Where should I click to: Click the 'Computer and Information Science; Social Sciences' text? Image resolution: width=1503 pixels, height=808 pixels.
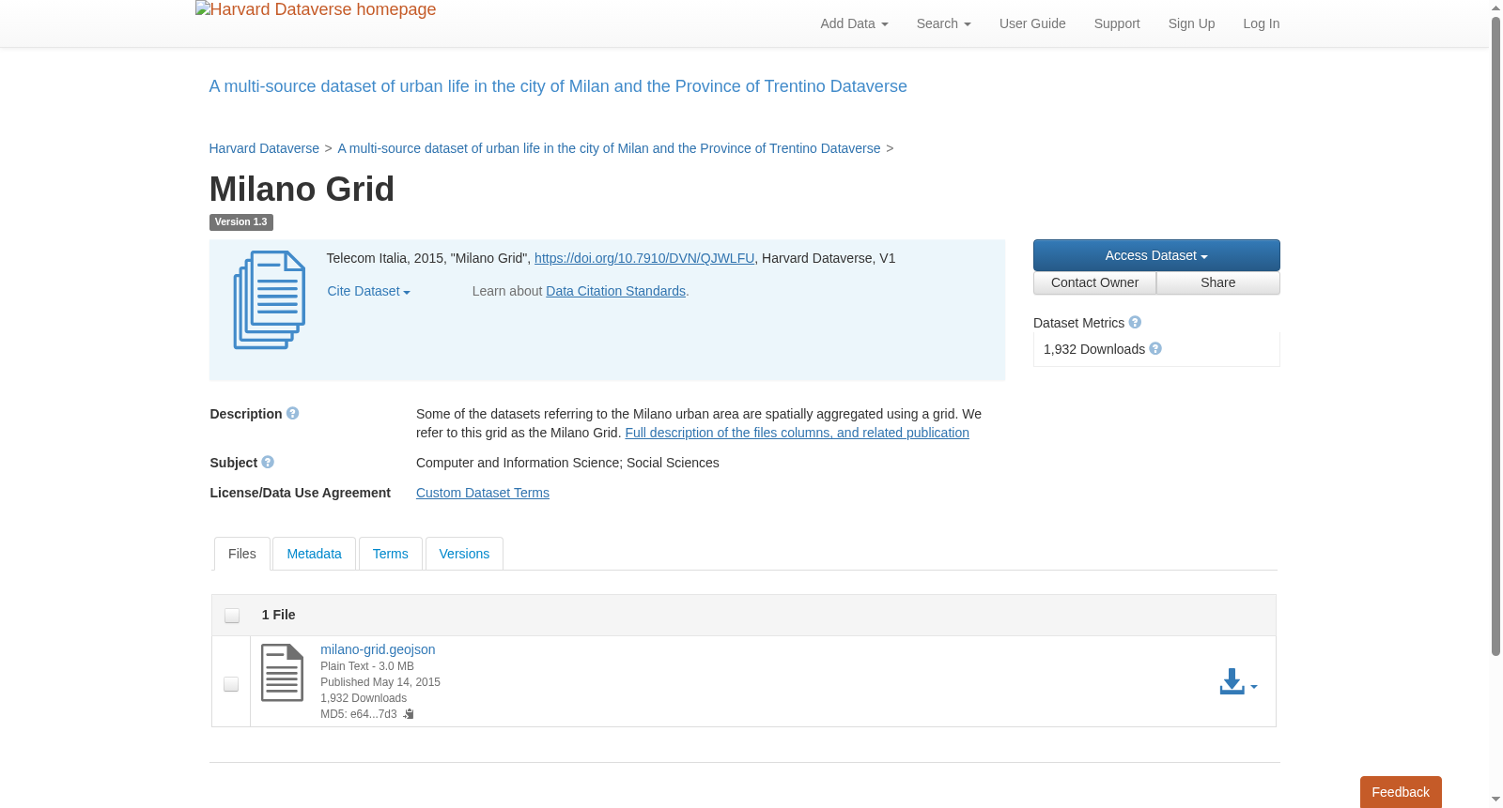(567, 463)
